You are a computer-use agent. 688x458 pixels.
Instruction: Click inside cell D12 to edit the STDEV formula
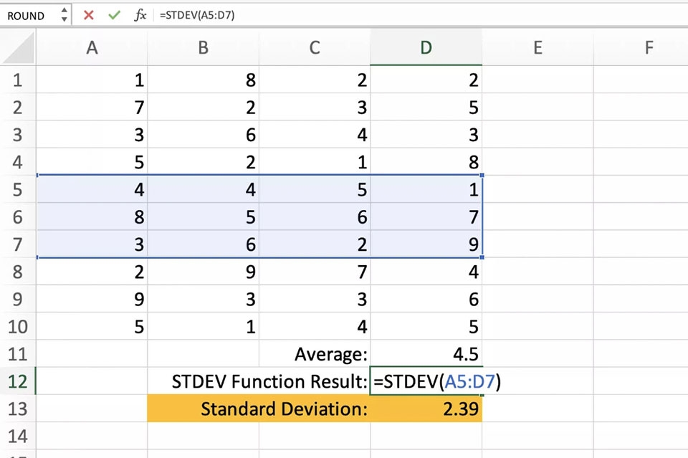point(426,381)
